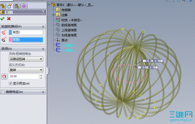Viewport: 195px width, 124px height.
Task: Open the 旋转 definition dropdown
Action: pyautogui.click(x=26, y=70)
